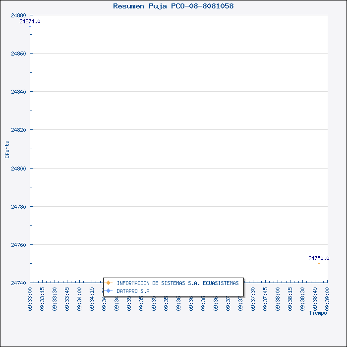
Task: Click the 24800 y-axis tick label
Action: pyautogui.click(x=18, y=169)
